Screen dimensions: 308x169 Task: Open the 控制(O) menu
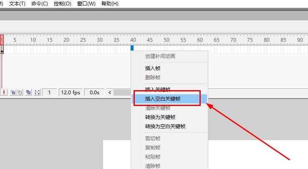pos(63,3)
